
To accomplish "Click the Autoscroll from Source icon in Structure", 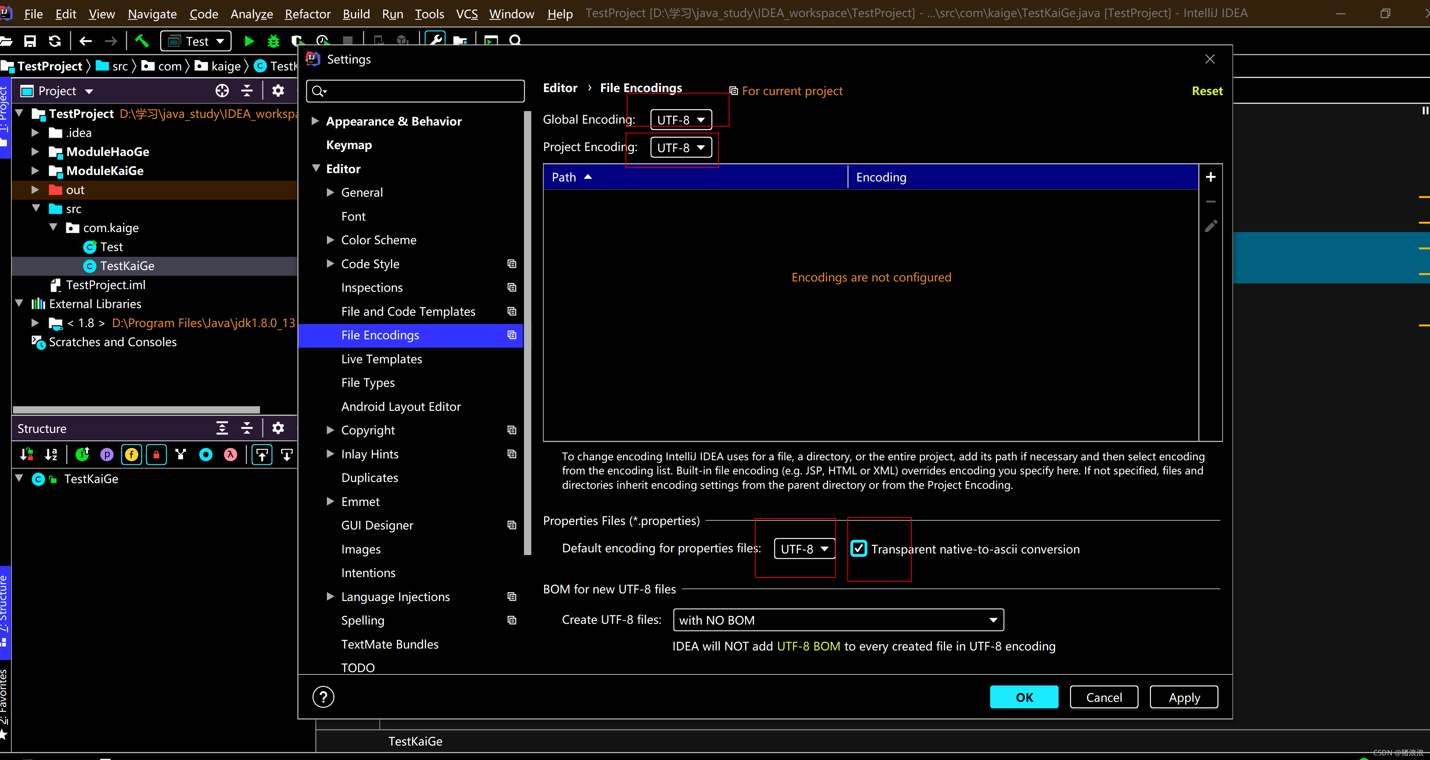I will pyautogui.click(x=287, y=455).
